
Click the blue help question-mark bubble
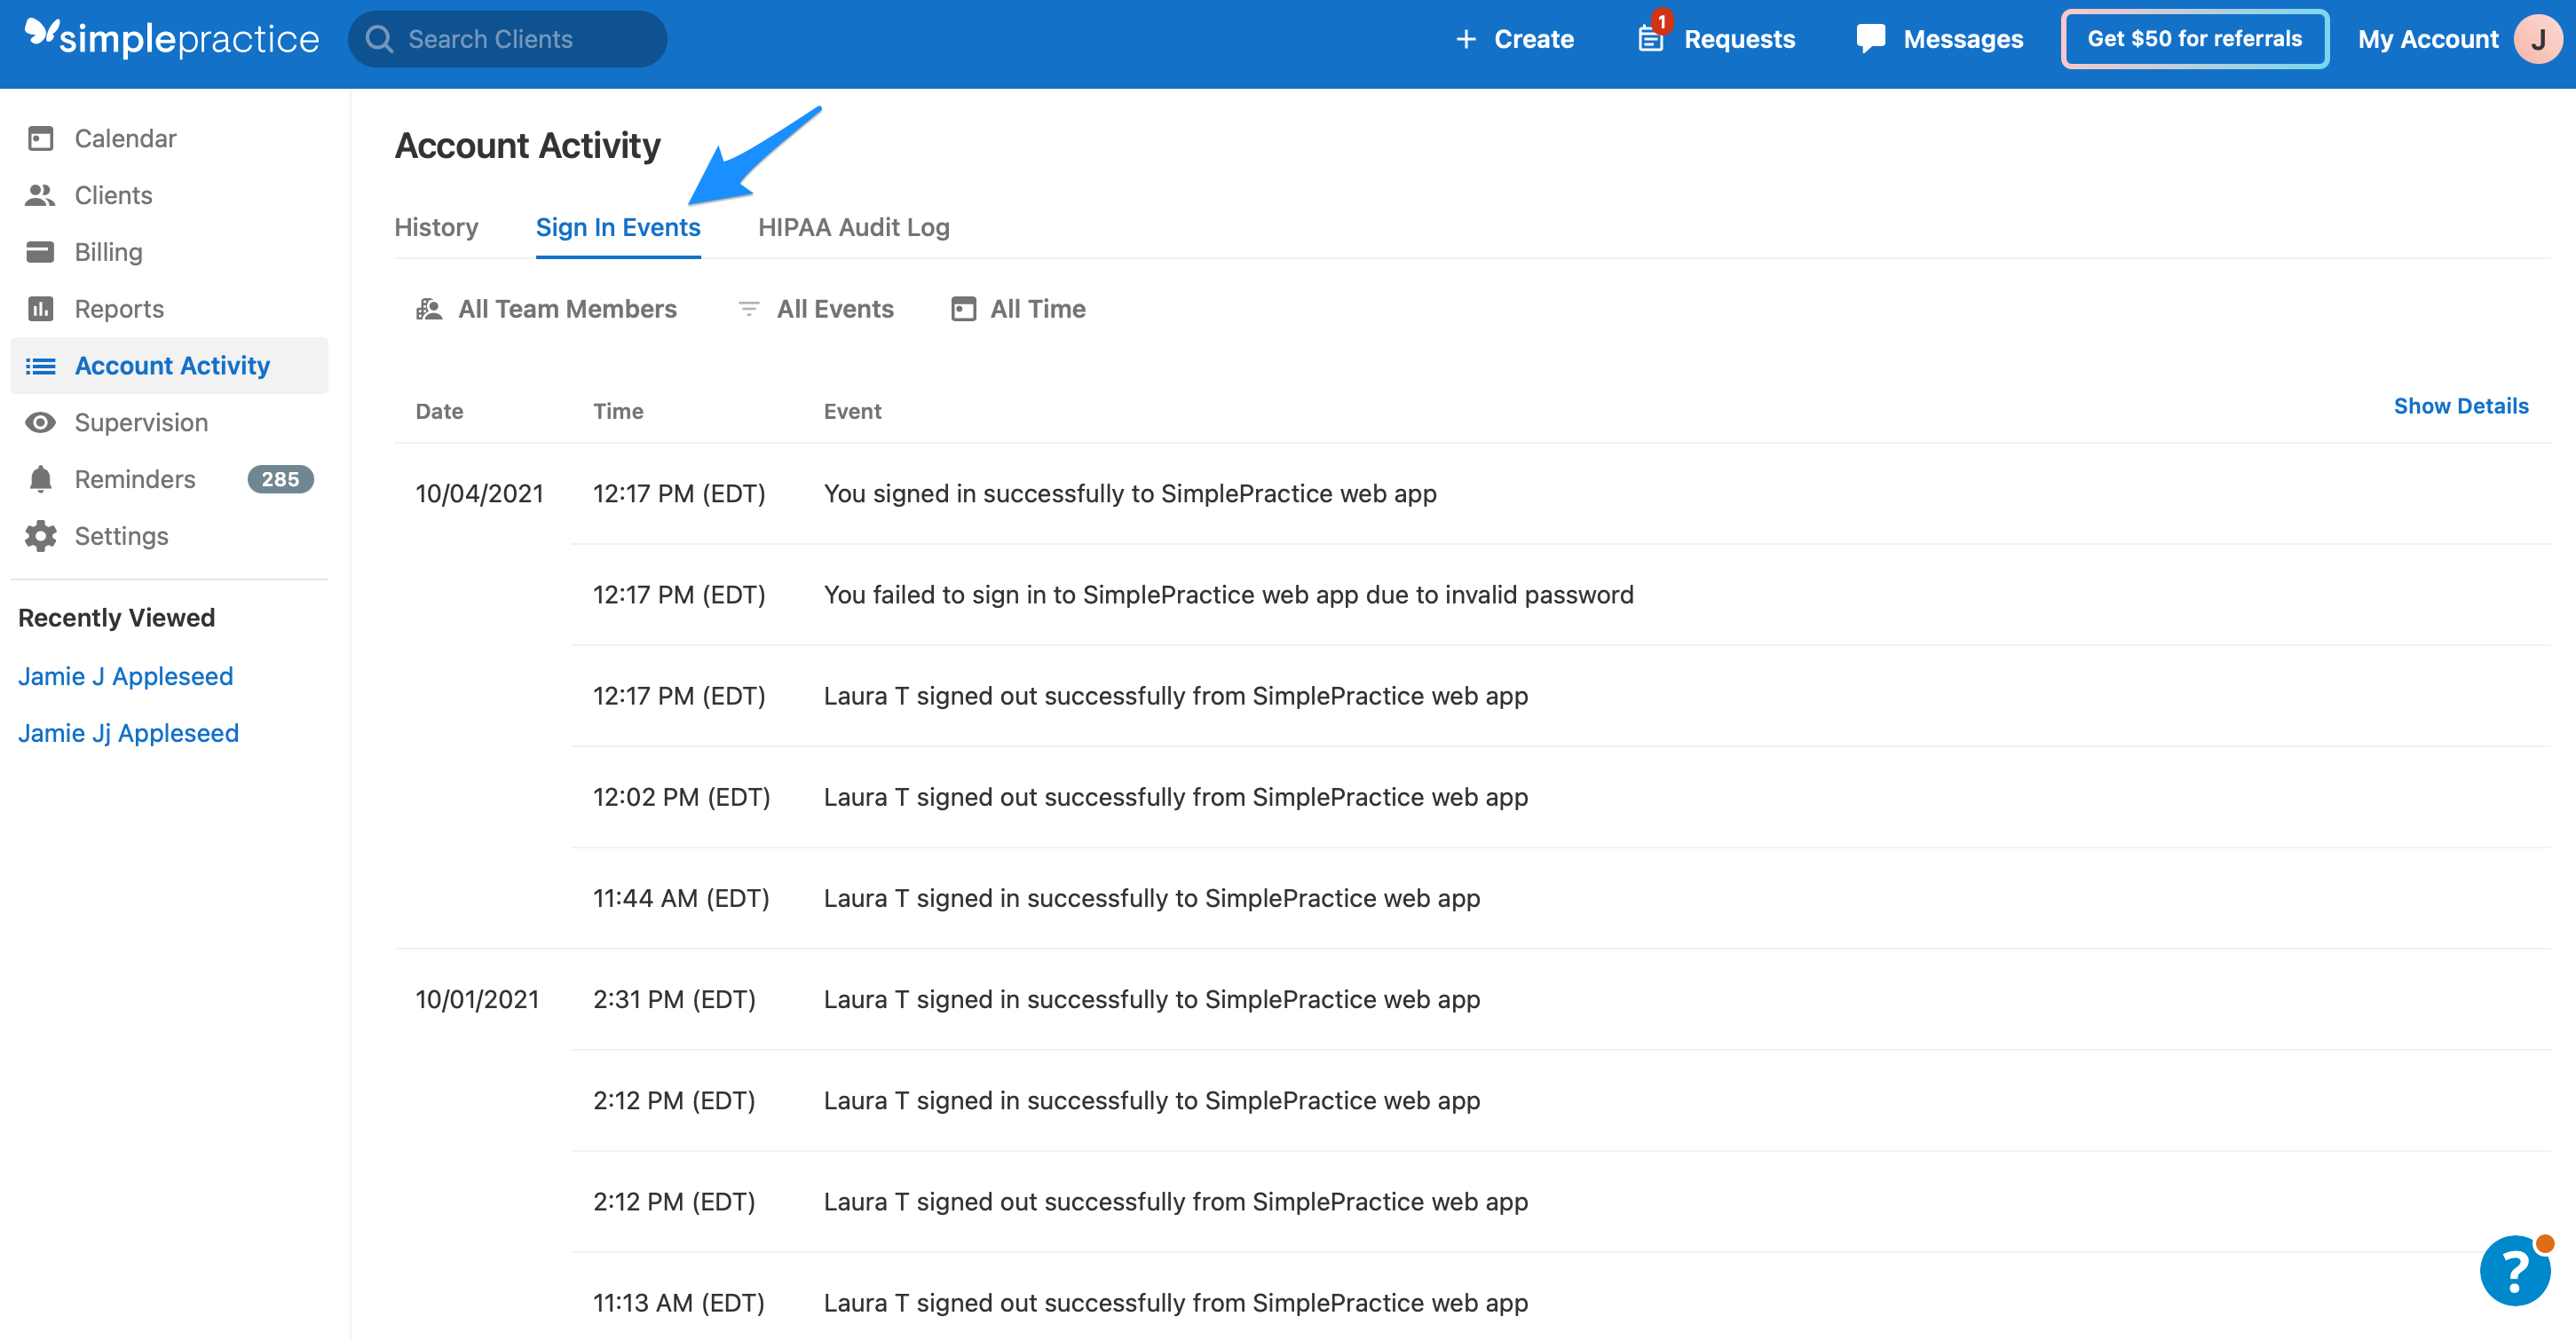pyautogui.click(x=2514, y=1270)
